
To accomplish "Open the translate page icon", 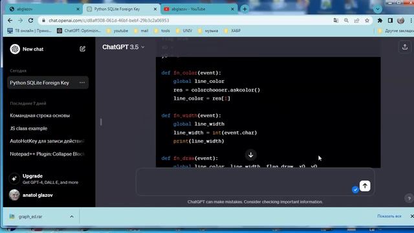I will pyautogui.click(x=336, y=20).
